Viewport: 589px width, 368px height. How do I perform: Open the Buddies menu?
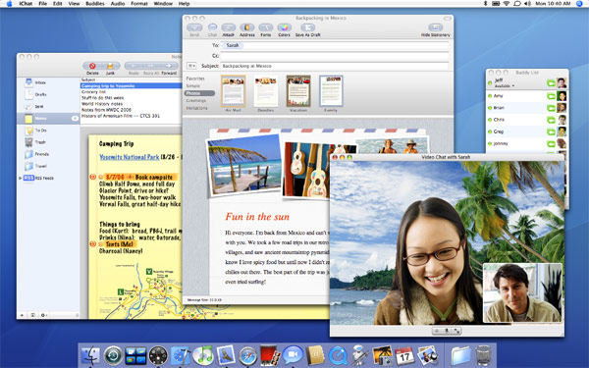coord(95,3)
